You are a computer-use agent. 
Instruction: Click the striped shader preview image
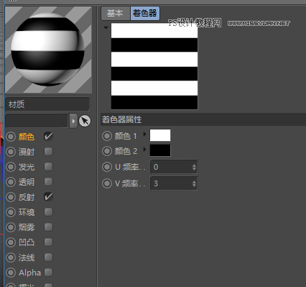coord(154,66)
